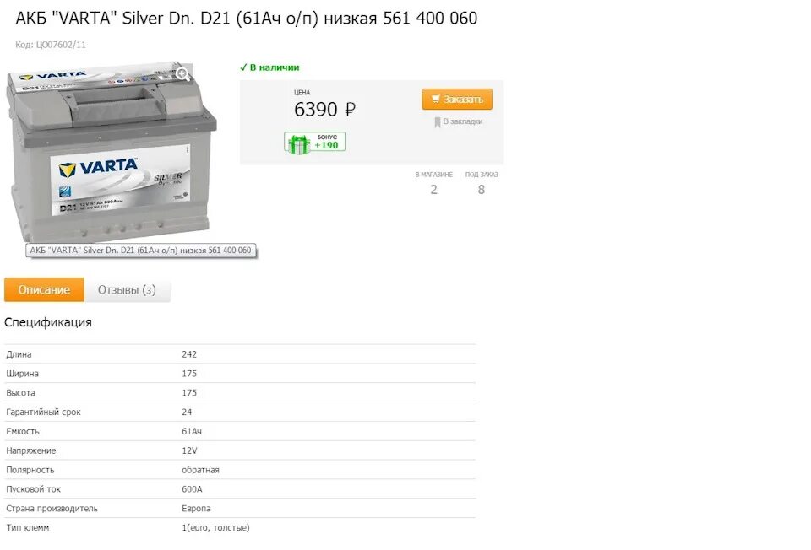Viewport: 811px width, 550px height.
Task: Select the Полярность specification row
Action: [x=240, y=470]
